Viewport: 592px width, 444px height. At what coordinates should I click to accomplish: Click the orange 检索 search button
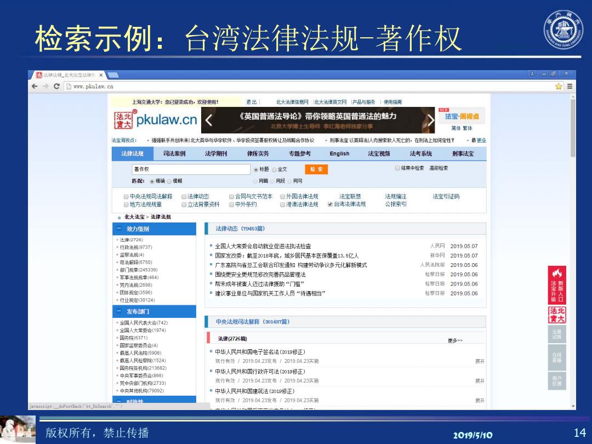coord(316,169)
